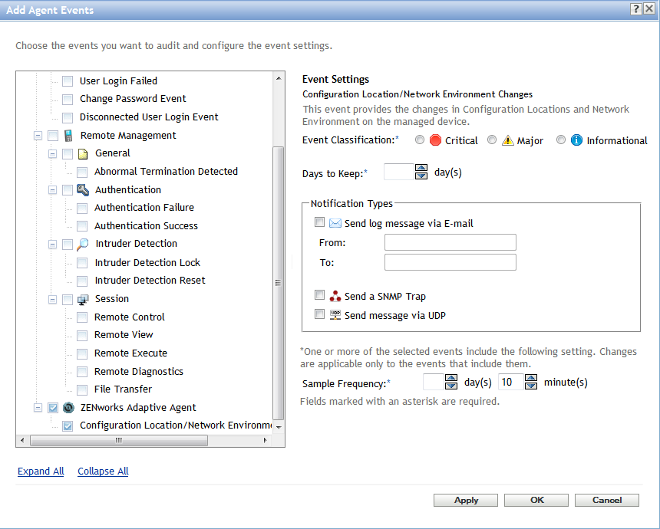
Task: Click the Expand All link
Action: tap(41, 472)
